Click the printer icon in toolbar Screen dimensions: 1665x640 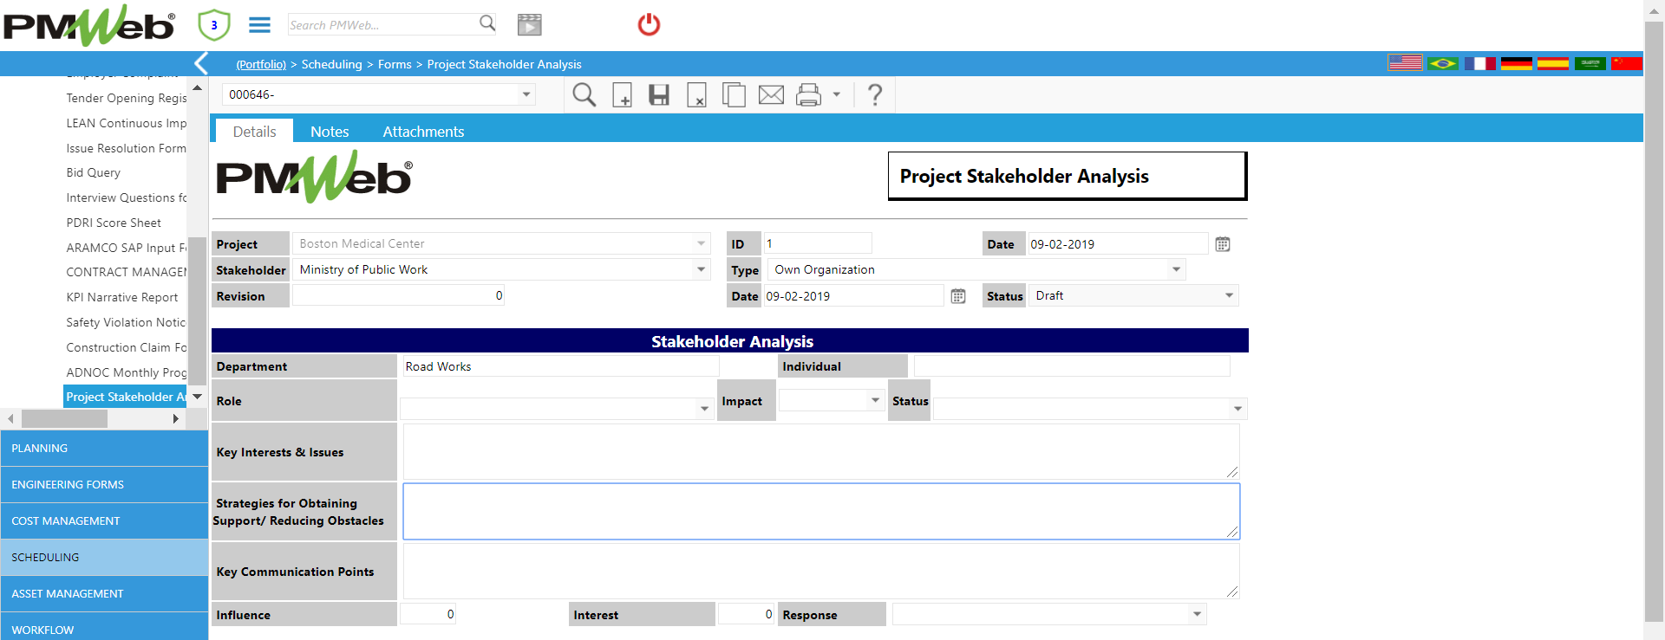click(x=808, y=94)
